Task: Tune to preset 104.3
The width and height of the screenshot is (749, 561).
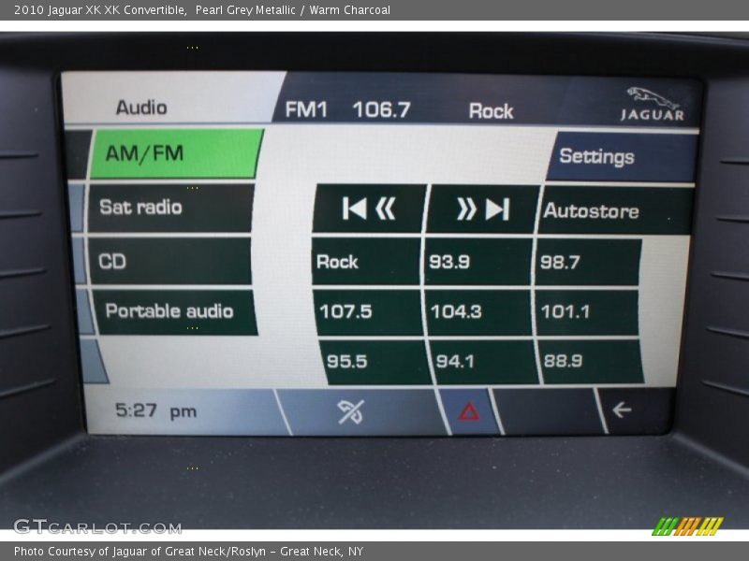Action: [478, 311]
